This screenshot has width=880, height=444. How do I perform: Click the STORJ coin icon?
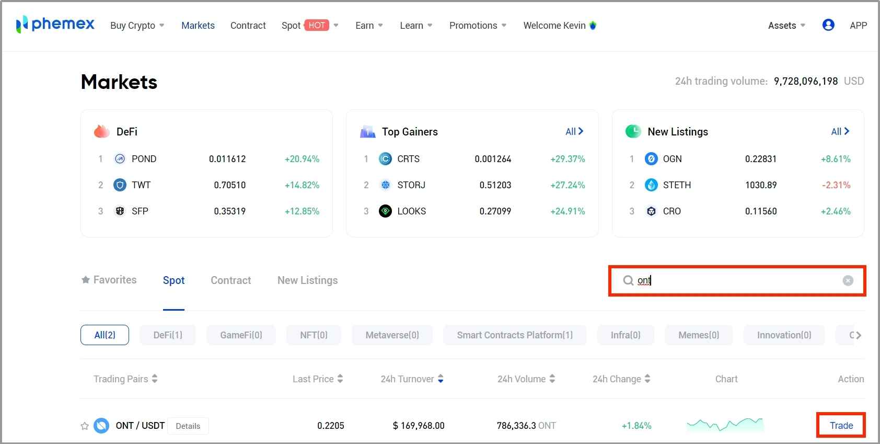click(385, 185)
